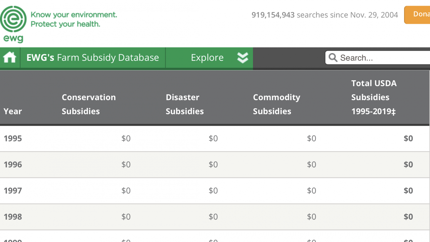Click the Year column header
This screenshot has width=430, height=242.
pos(13,111)
